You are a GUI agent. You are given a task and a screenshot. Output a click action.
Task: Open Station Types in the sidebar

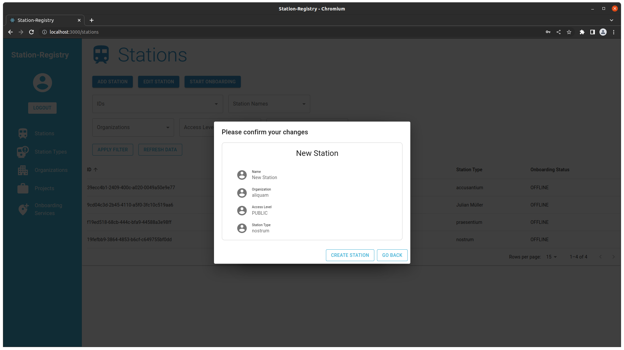point(42,152)
